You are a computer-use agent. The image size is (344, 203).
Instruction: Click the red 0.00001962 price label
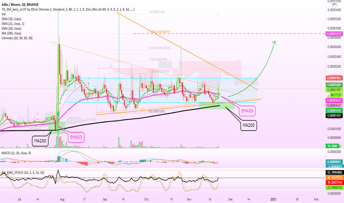[x=334, y=78]
